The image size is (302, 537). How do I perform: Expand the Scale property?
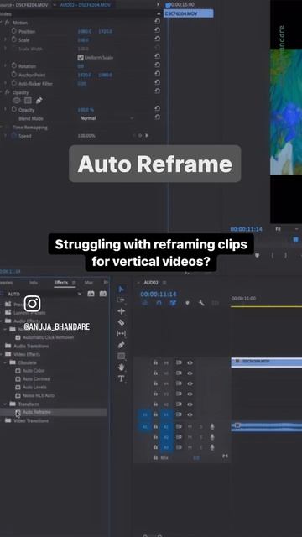[5, 39]
